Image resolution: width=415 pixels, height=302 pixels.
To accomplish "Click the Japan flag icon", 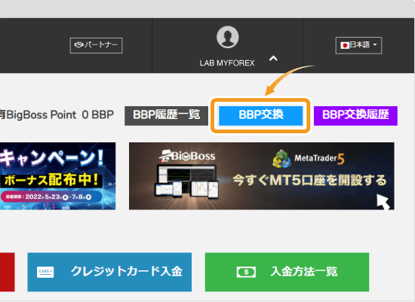I will 345,46.
